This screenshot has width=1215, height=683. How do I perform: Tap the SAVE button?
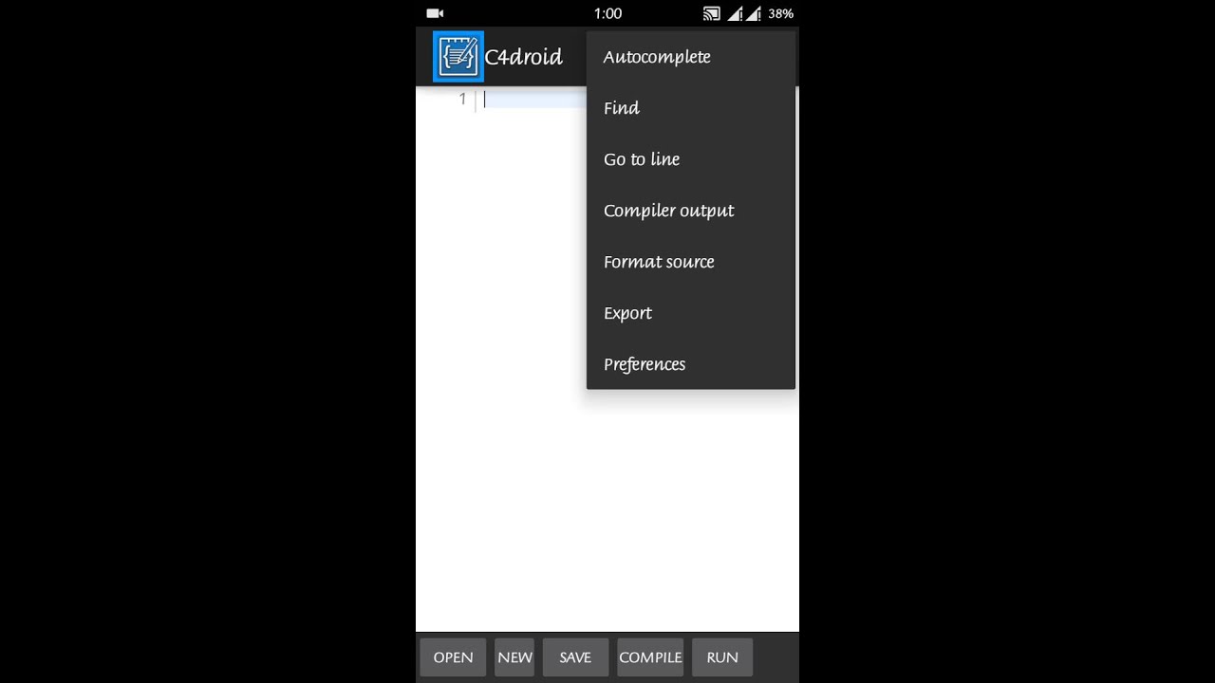pos(575,657)
